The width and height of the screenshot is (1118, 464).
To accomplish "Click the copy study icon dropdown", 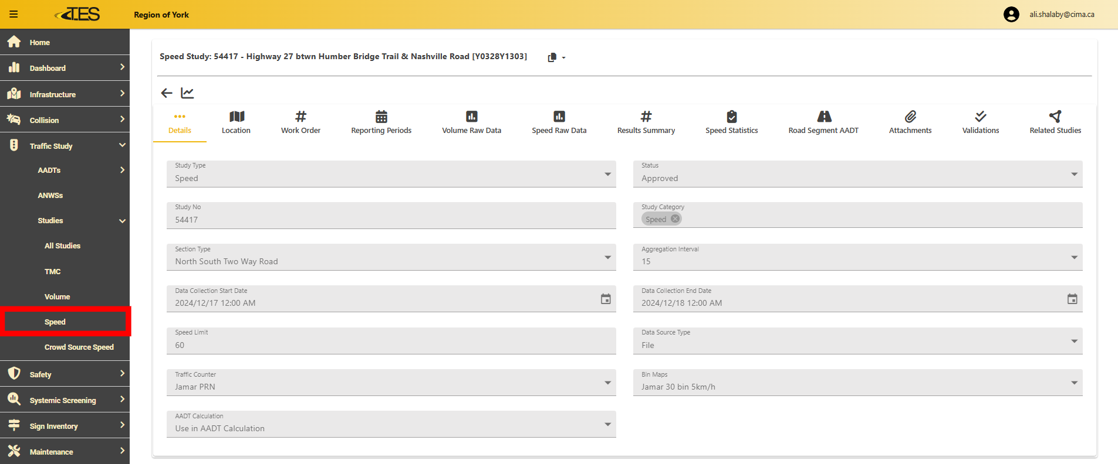I will 556,57.
